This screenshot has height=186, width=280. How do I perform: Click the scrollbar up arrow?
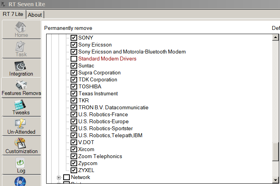tap(275, 37)
